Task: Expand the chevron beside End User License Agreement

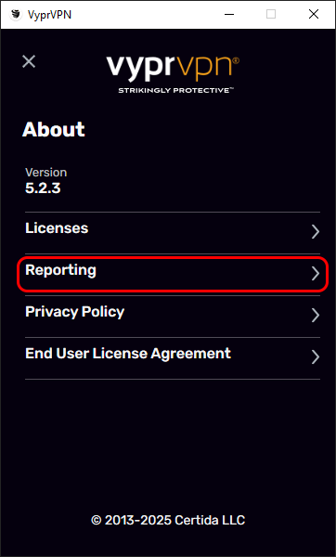Action: click(316, 357)
